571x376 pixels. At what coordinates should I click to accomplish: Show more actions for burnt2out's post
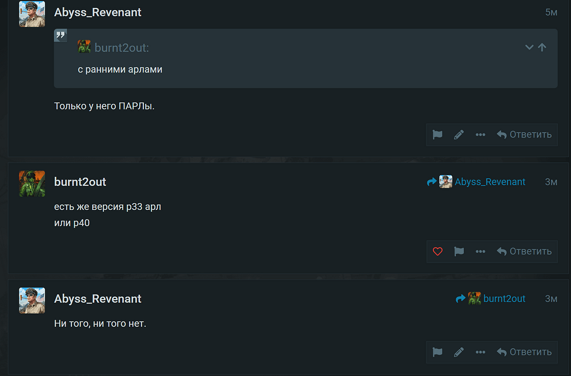480,252
